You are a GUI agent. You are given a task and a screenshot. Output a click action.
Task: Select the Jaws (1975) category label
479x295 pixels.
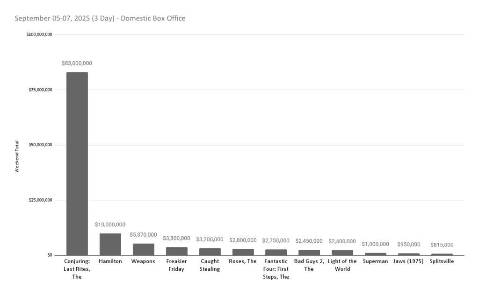tap(408, 261)
